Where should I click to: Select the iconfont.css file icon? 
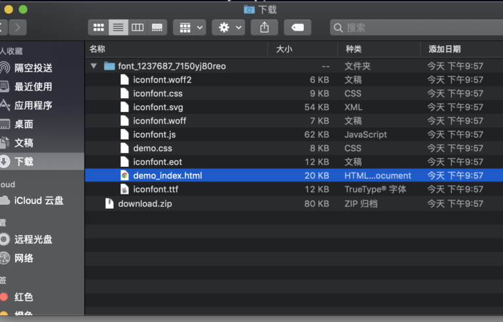[x=124, y=94]
